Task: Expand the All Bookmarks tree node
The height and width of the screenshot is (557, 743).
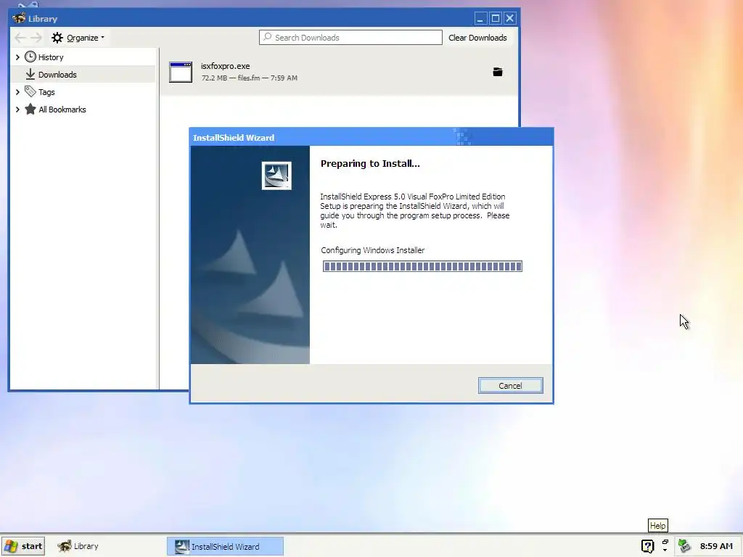Action: click(17, 110)
